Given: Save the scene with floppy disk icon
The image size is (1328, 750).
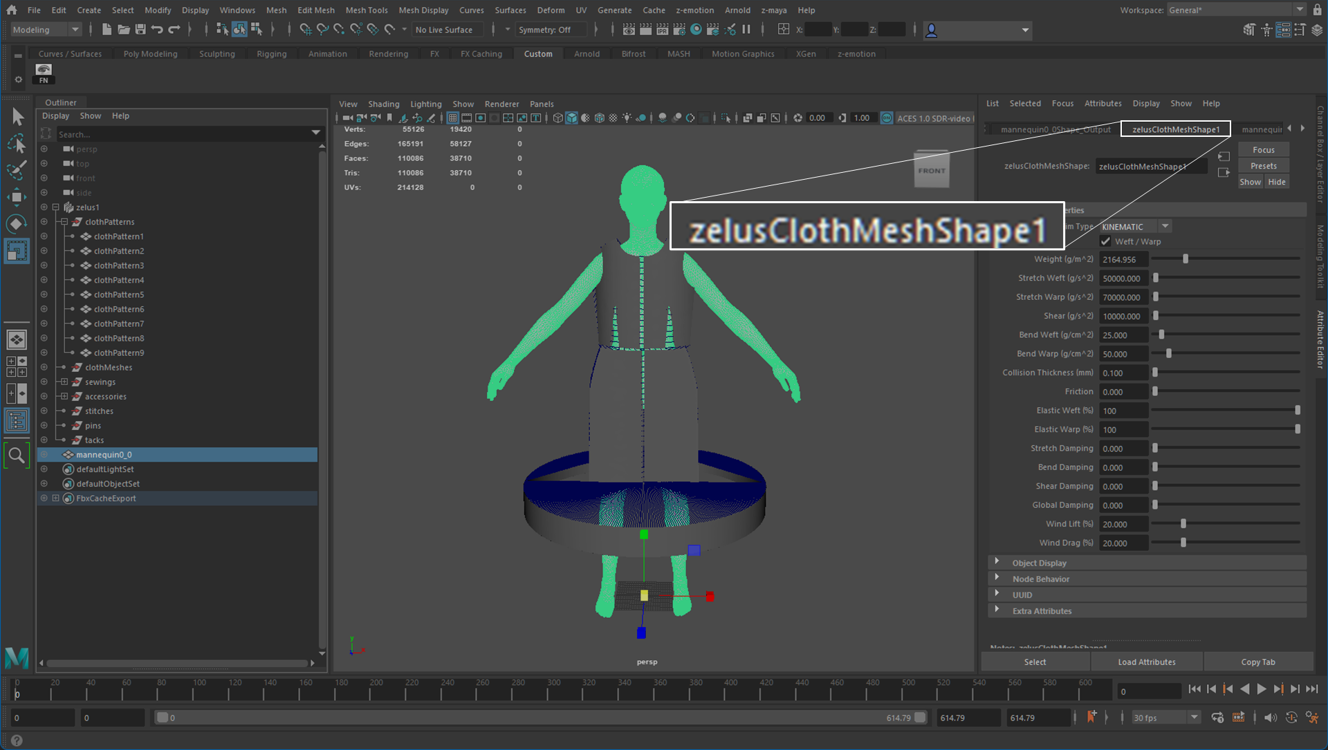Looking at the screenshot, I should point(140,30).
